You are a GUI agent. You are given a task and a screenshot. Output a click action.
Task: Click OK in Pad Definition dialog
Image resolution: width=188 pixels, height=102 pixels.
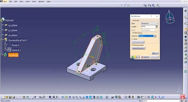coord(135,57)
